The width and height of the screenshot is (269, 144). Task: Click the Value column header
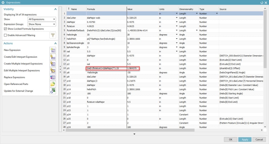(143, 9)
